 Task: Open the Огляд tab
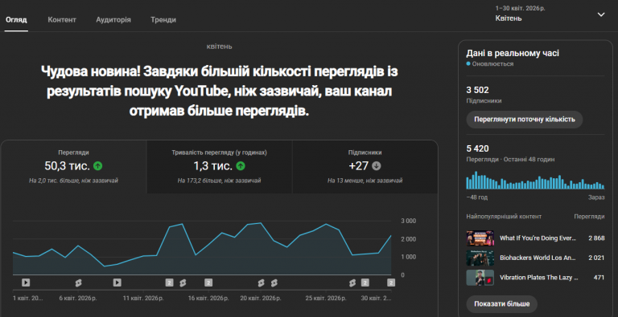click(16, 20)
